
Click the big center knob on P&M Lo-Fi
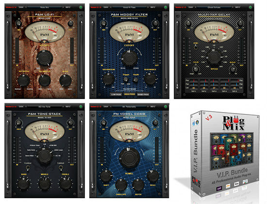pos(45,58)
